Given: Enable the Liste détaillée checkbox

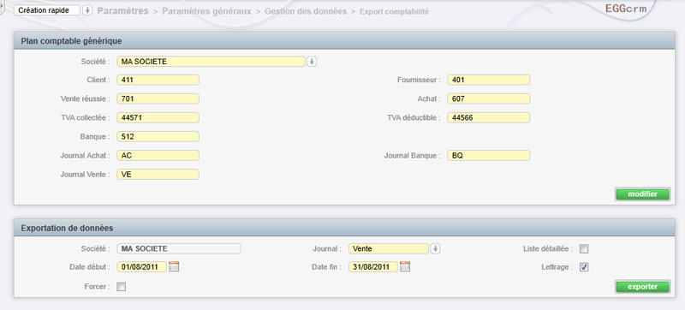Looking at the screenshot, I should [584, 249].
